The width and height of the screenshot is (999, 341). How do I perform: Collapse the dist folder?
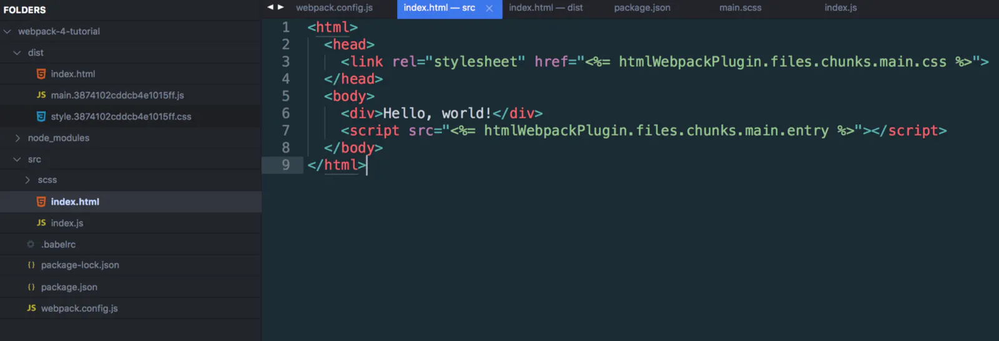(x=17, y=53)
